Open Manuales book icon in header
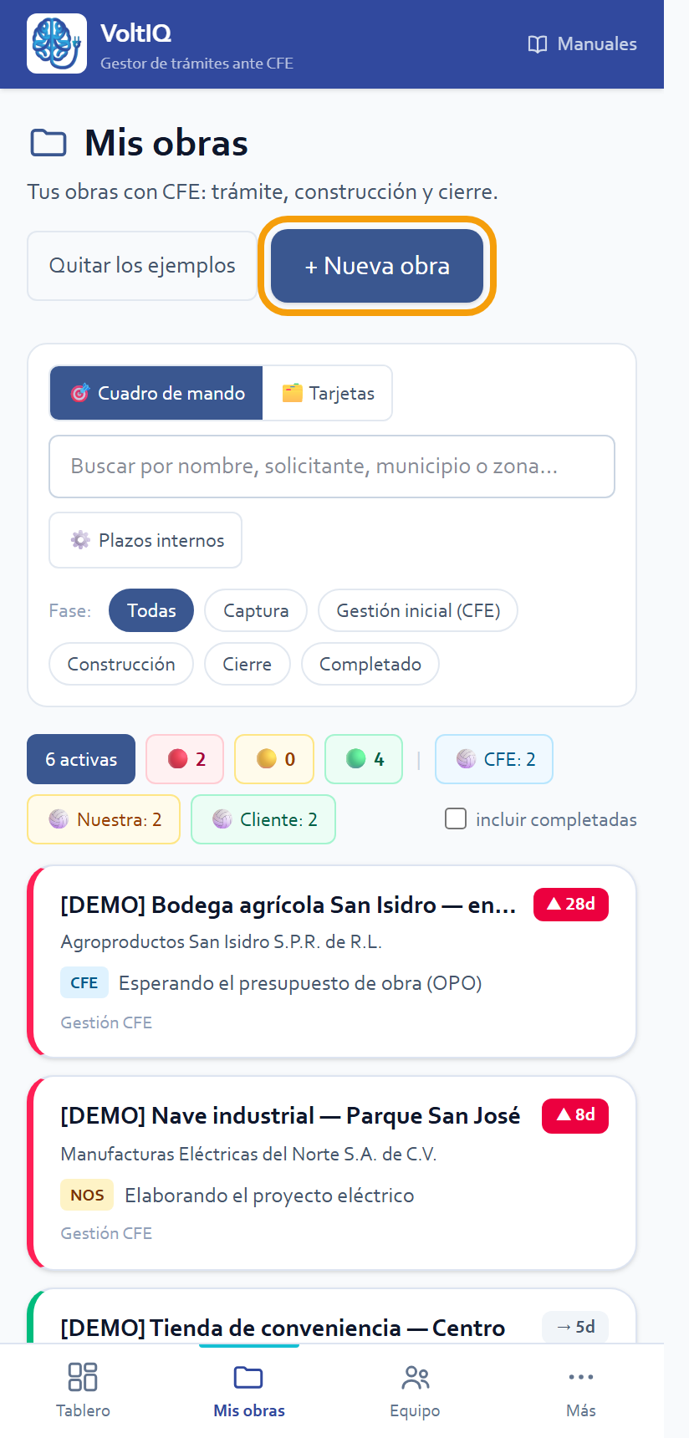 [538, 44]
